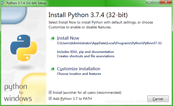Click the blue and yellow Python logo
The image size is (173, 106).
click(24, 48)
